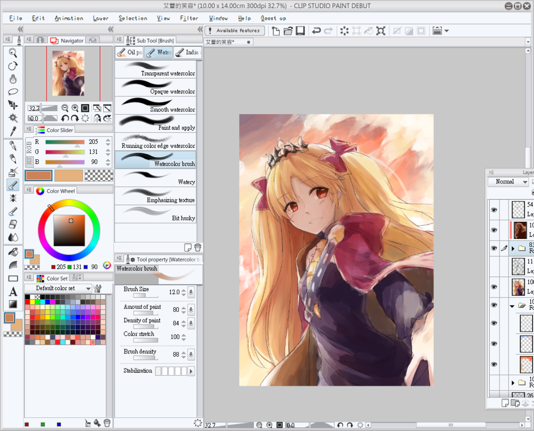
Task: Select the Opaque watercolor brush
Action: [x=155, y=87]
